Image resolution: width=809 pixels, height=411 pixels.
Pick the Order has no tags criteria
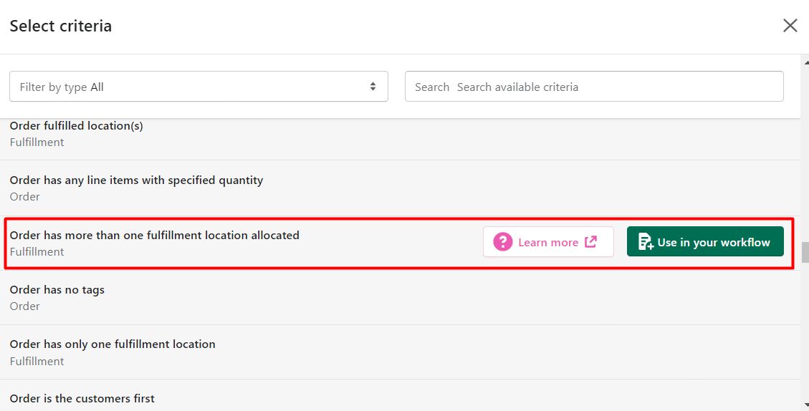coord(400,298)
